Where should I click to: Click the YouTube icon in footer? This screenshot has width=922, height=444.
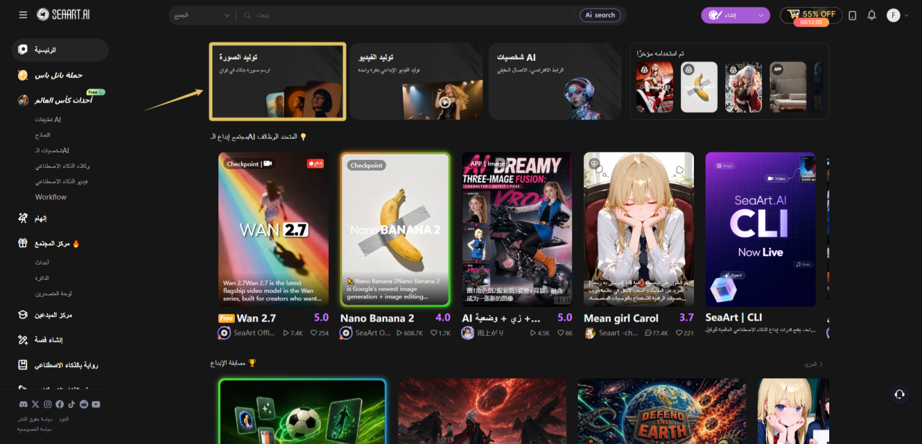pos(96,404)
